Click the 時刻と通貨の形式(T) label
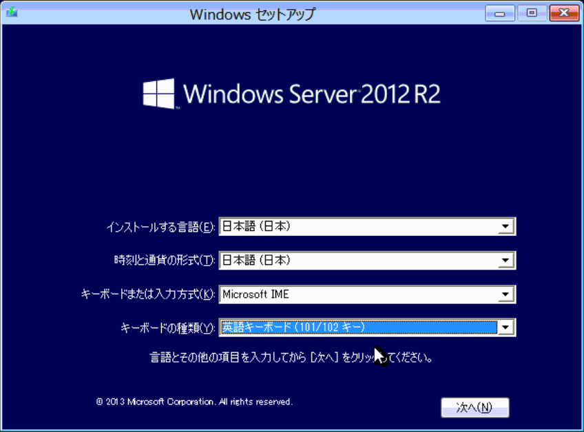Screen dimensions: 584x432 coord(165,261)
